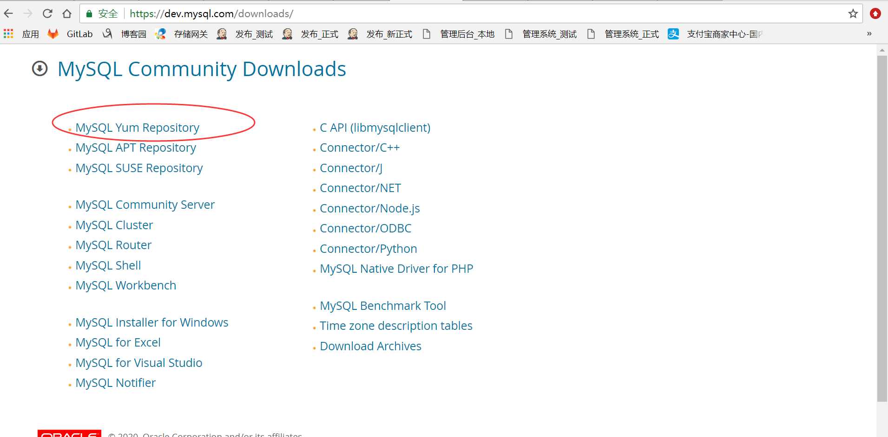Open the 发布_测试 Jenkins bookmark
The width and height of the screenshot is (888, 437).
(245, 34)
